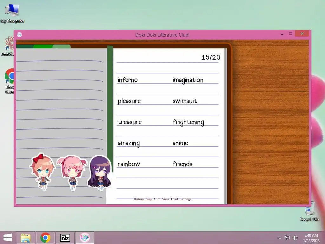
Task: Click the taskbar clock showing 5:40 AM
Action: 311,238
